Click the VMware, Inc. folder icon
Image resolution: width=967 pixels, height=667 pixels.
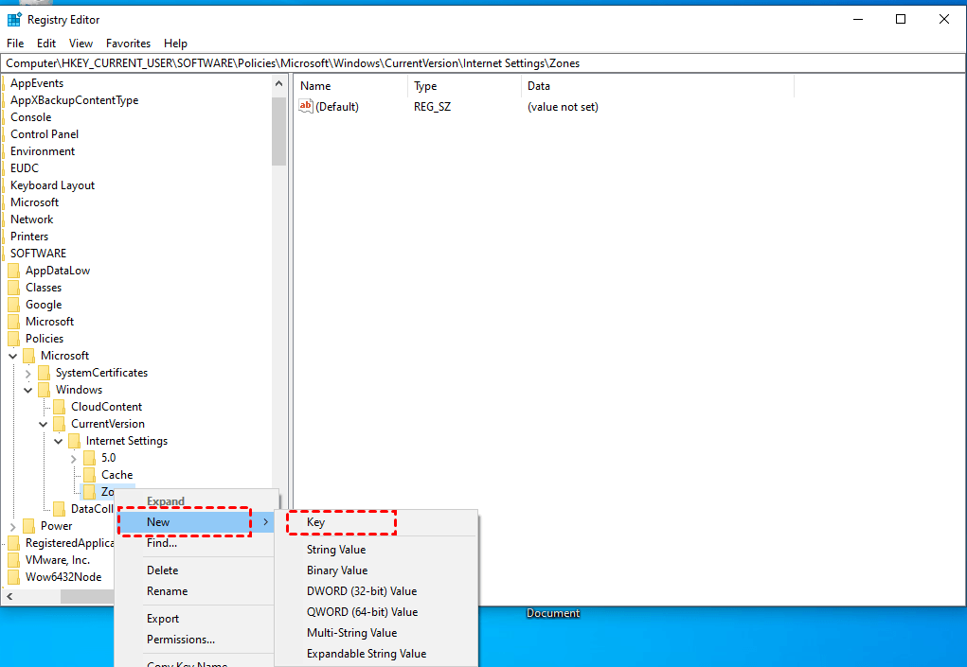[13, 560]
